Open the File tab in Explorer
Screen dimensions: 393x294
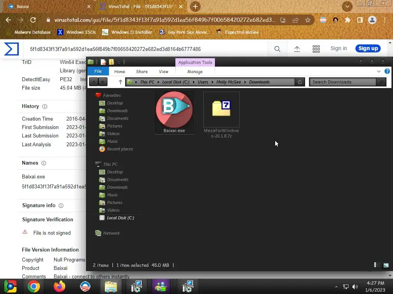pyautogui.click(x=98, y=71)
